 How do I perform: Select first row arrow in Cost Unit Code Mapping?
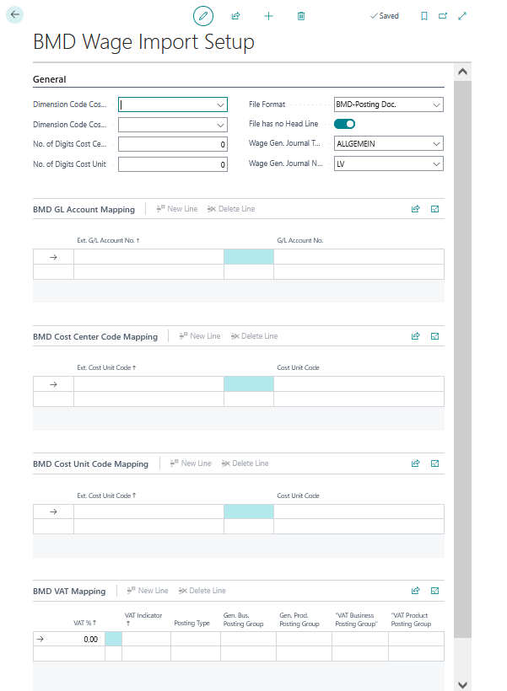(x=53, y=512)
